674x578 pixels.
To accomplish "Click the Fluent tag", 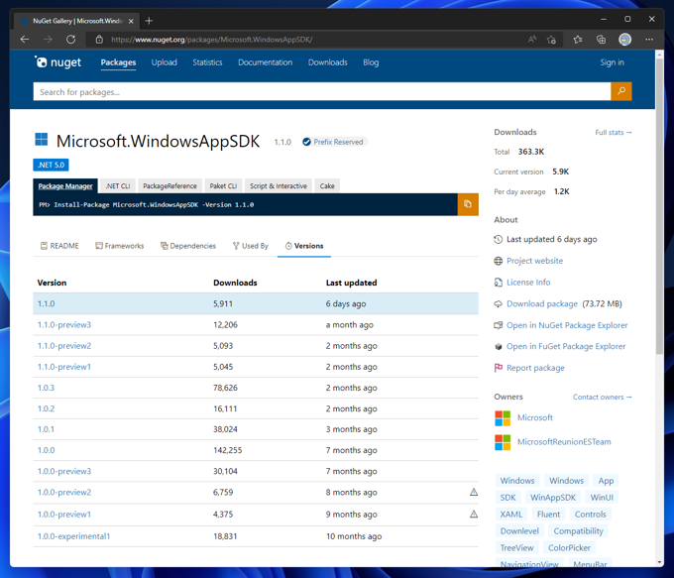I will [x=548, y=514].
